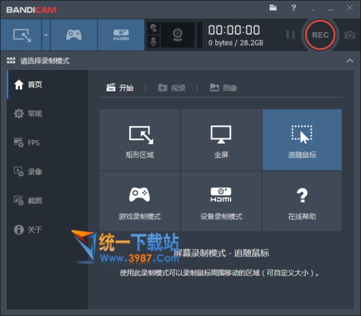Open 常规 general settings
The image size is (361, 316).
47,114
